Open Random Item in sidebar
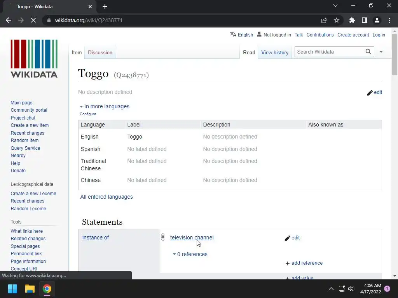This screenshot has width=398, height=298. (x=24, y=140)
